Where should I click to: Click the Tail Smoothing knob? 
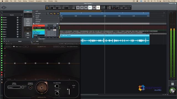coord(57,86)
